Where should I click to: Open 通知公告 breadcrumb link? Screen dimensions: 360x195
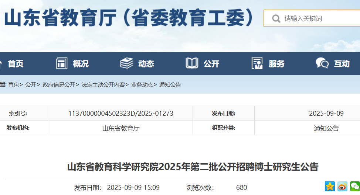click(x=170, y=85)
